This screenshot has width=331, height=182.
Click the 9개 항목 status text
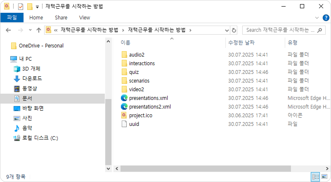click(16, 177)
